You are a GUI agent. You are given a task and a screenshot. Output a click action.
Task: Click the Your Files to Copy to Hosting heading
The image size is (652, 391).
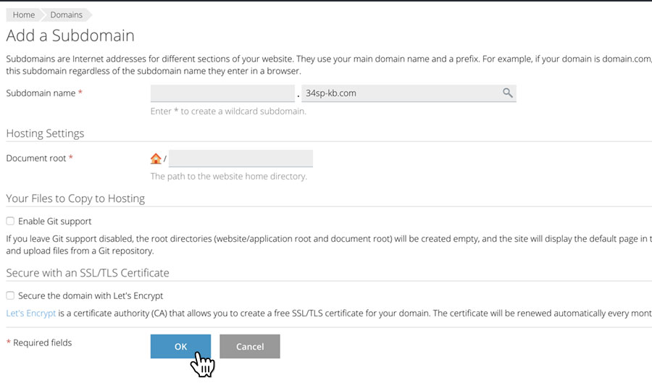pos(75,198)
